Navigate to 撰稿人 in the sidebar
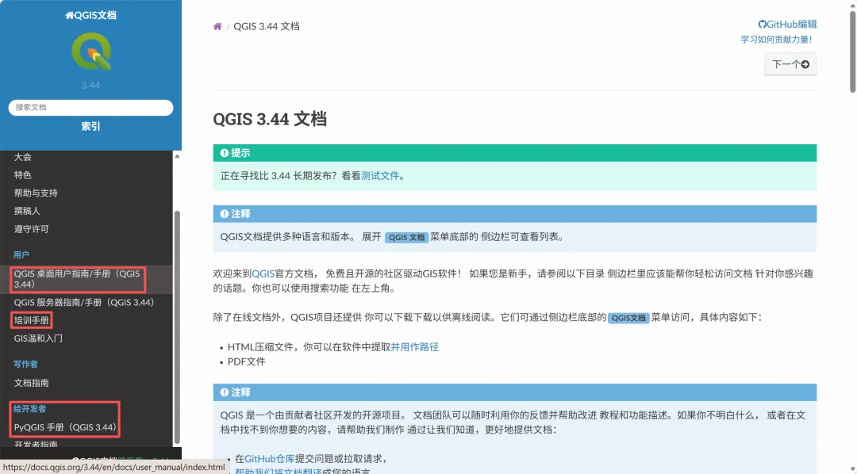This screenshot has height=474, width=857. pyautogui.click(x=27, y=212)
